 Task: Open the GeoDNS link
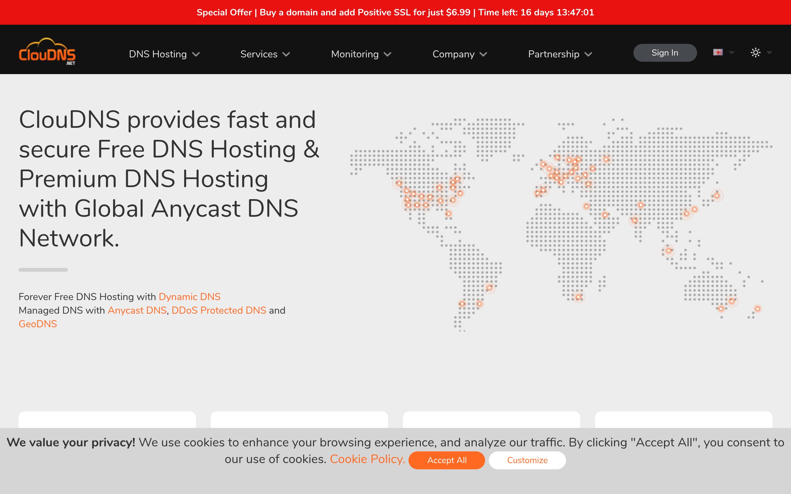(x=38, y=324)
